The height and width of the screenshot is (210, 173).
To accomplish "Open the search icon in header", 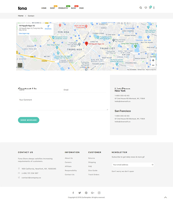I will [x=141, y=8].
